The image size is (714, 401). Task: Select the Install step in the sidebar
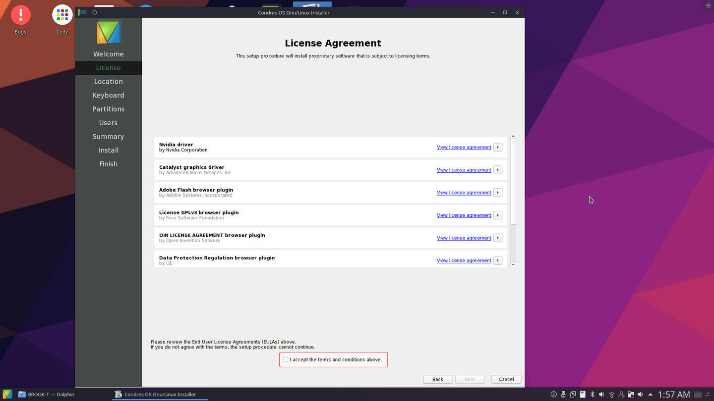[108, 150]
